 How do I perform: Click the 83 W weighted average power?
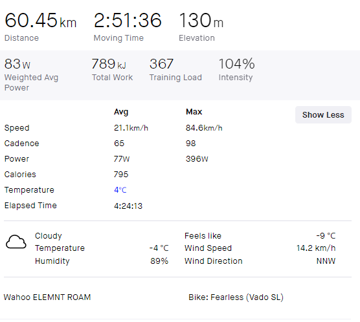pos(17,64)
